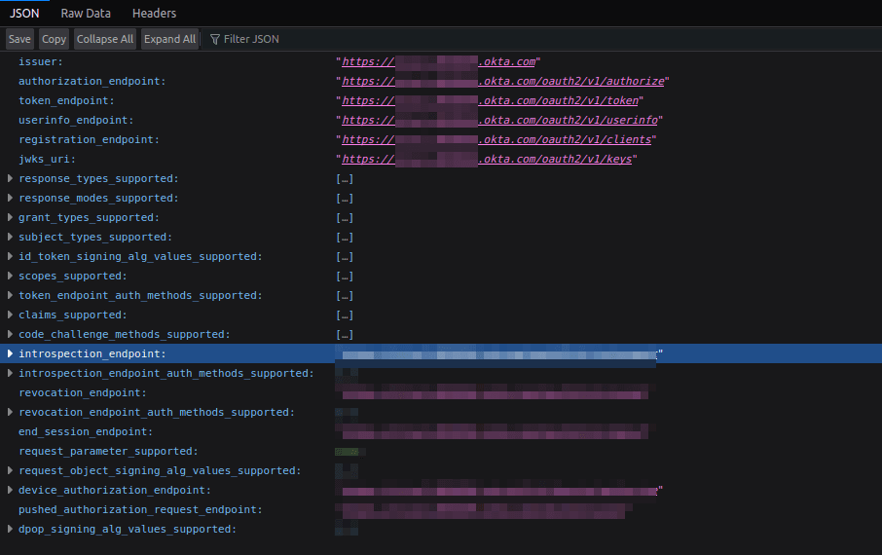
Task: Expand id_token_signing_alg_values_supported array
Action: (x=10, y=257)
